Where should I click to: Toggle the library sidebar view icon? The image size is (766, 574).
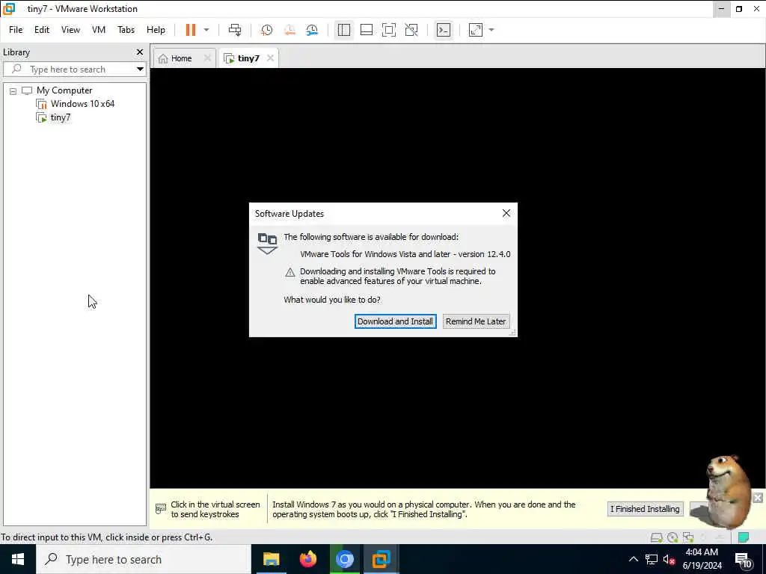point(344,30)
